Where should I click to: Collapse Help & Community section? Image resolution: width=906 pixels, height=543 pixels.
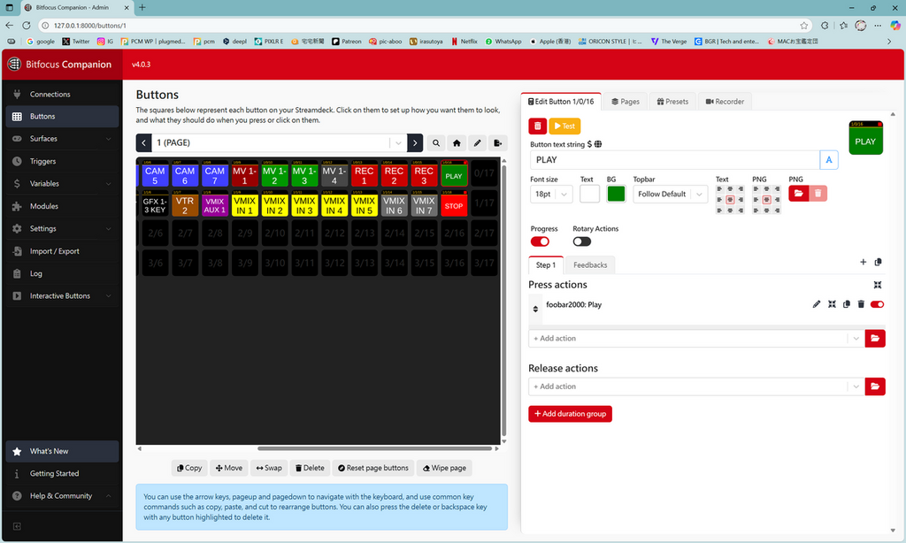(x=63, y=495)
